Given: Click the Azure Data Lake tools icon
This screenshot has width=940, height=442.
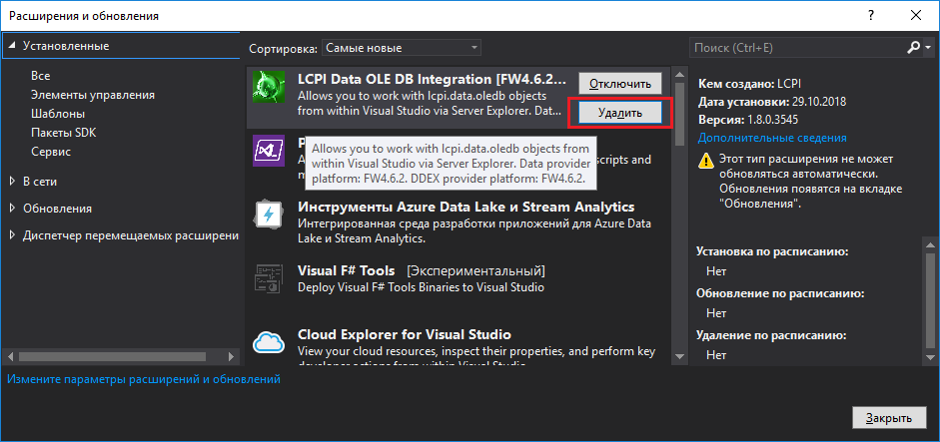Looking at the screenshot, I should (x=268, y=215).
